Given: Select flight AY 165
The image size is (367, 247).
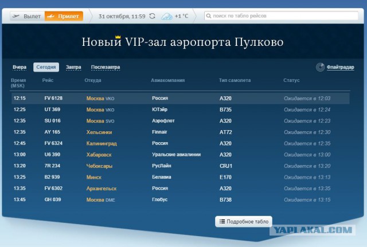Looking at the screenshot, I should tap(52, 132).
